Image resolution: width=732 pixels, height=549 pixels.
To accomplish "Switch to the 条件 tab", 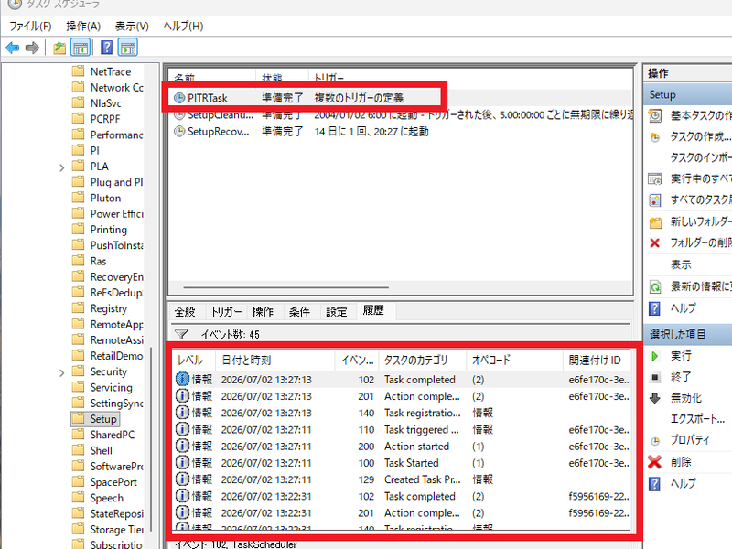I will [x=299, y=311].
